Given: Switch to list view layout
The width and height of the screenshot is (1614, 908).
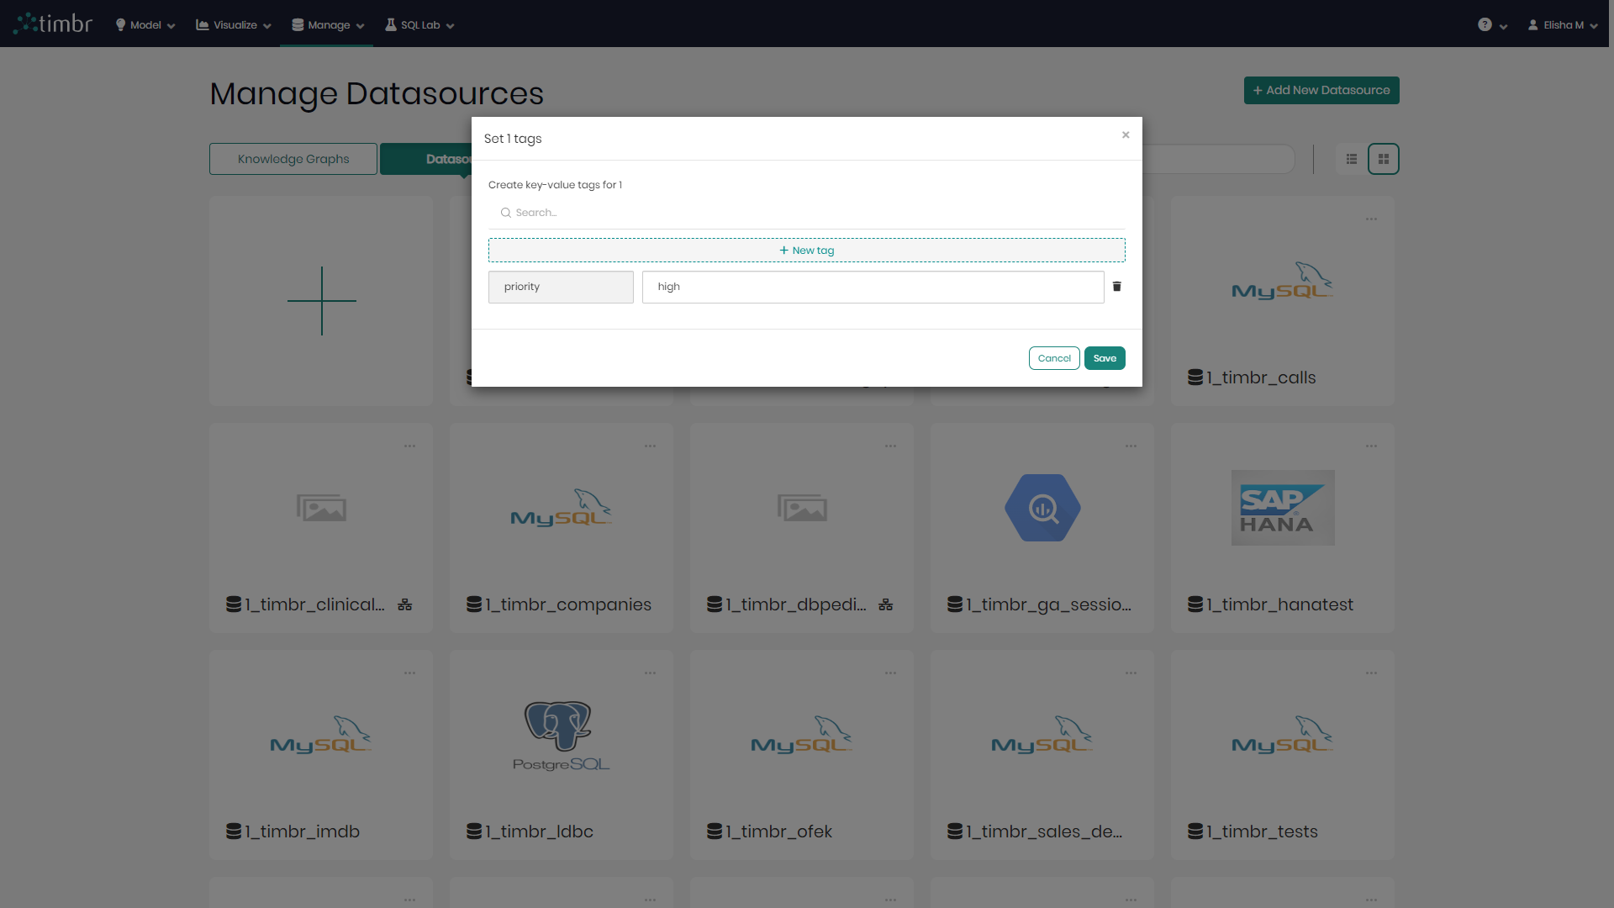Looking at the screenshot, I should click(1352, 159).
